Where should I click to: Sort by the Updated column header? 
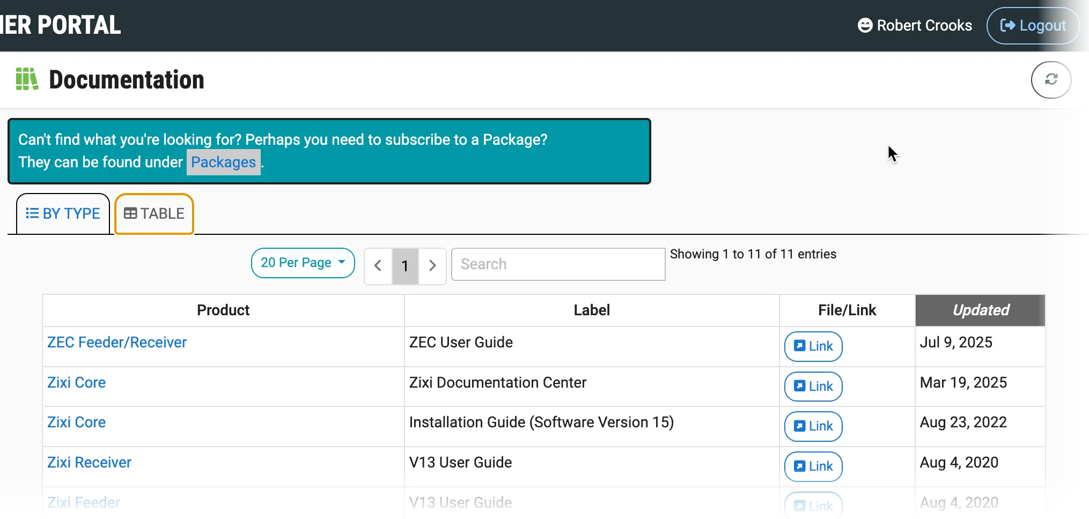coord(980,310)
